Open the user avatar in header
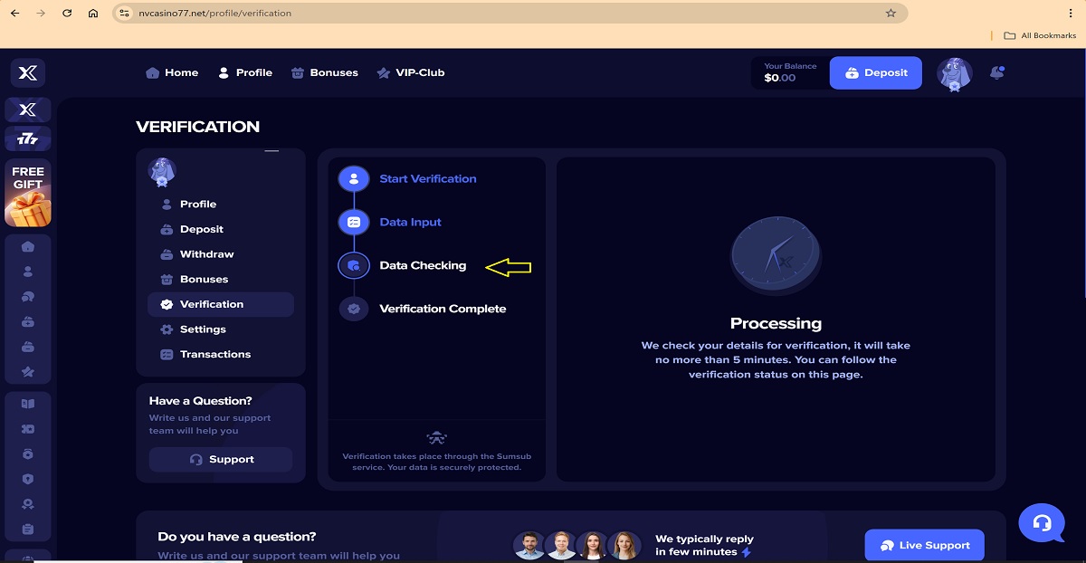 point(953,74)
